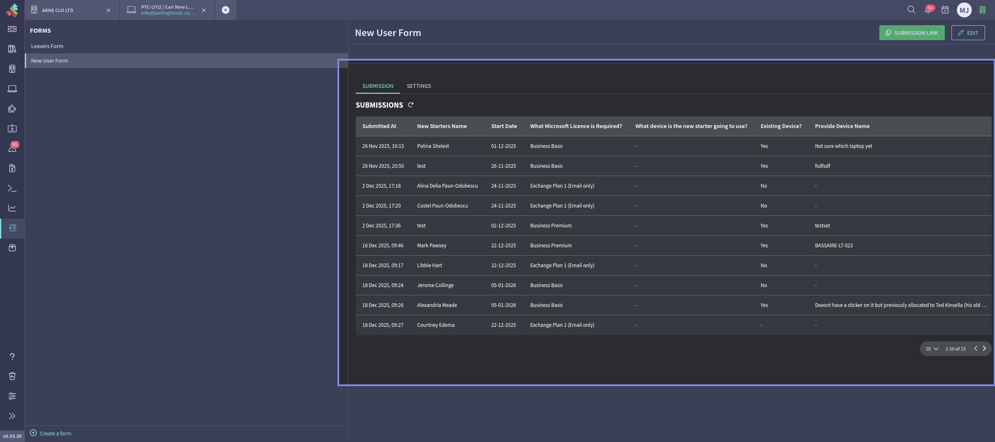Open the devices laptop icon in the sidebar
This screenshot has width=995, height=442.
point(12,89)
